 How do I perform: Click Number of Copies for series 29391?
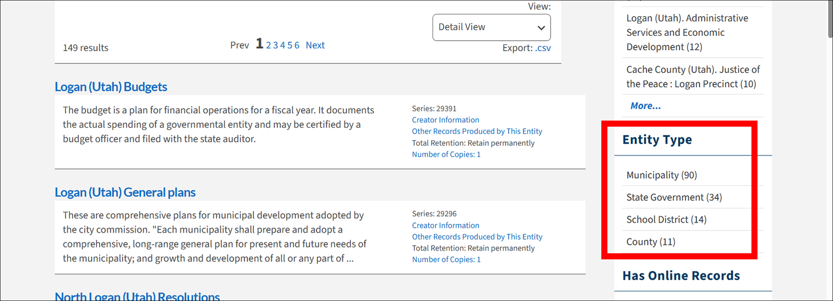click(446, 154)
